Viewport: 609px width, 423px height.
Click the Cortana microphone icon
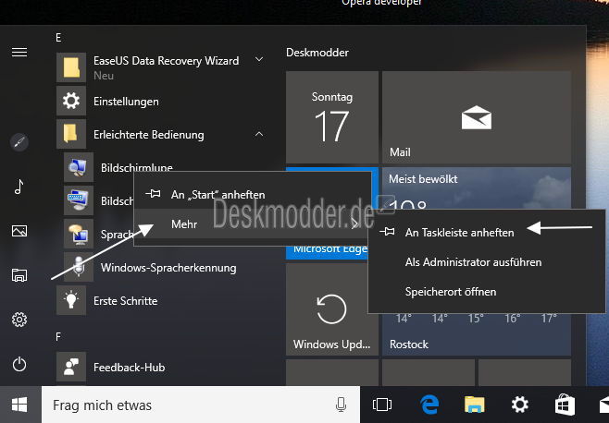click(x=341, y=405)
